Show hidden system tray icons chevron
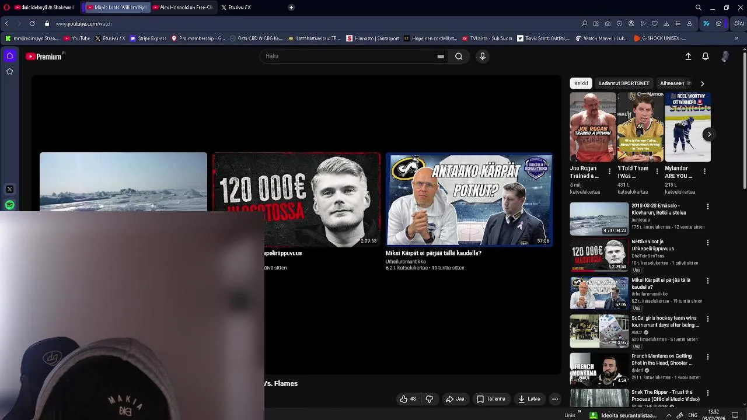Viewport: 747px width, 420px height. 668,415
